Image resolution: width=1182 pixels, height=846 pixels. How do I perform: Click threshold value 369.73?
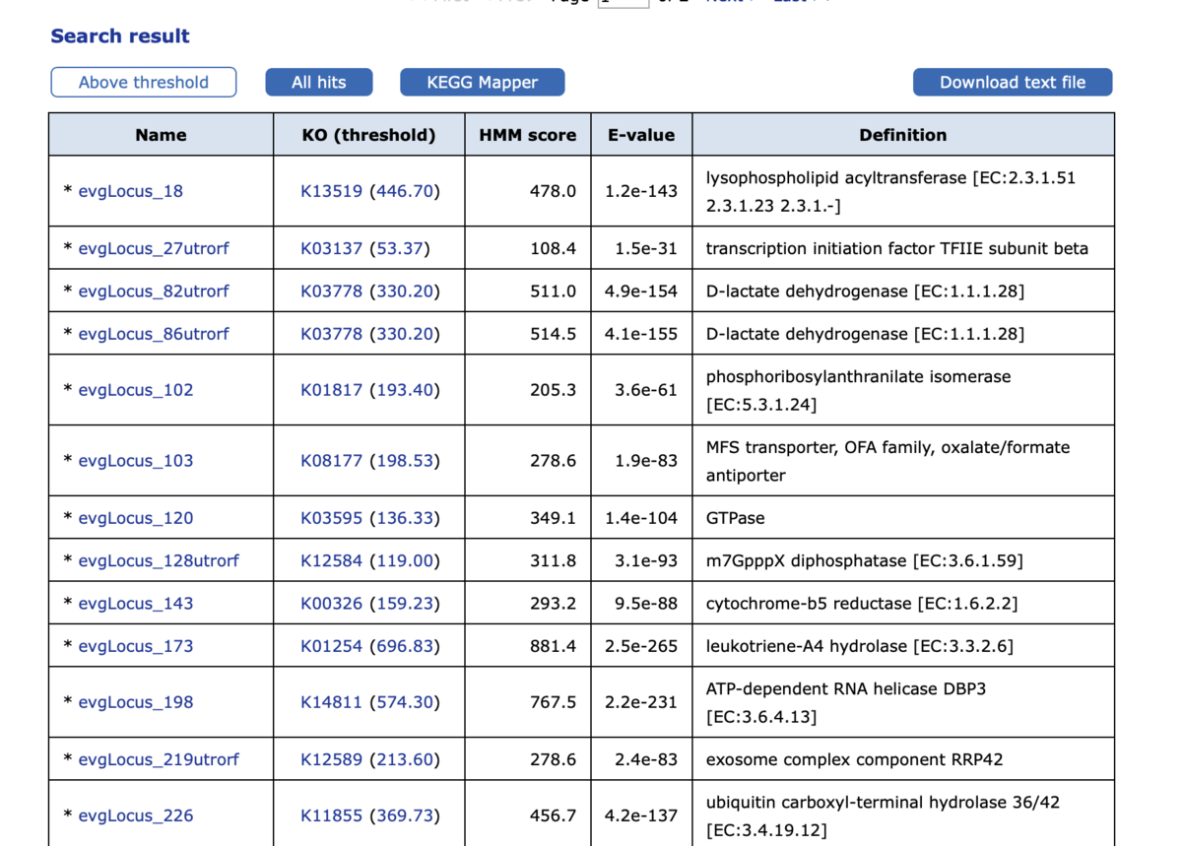pos(405,815)
